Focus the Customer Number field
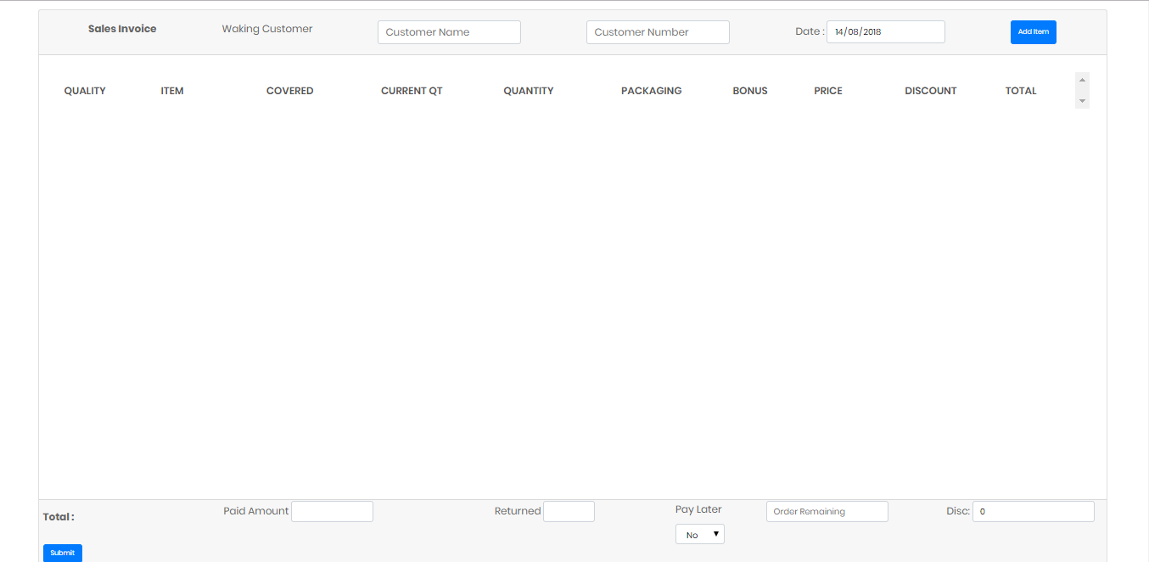Image resolution: width=1149 pixels, height=562 pixels. 658,32
